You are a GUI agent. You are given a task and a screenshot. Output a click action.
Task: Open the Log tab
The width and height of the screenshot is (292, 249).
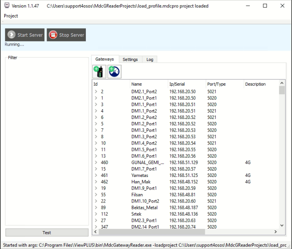pos(150,59)
